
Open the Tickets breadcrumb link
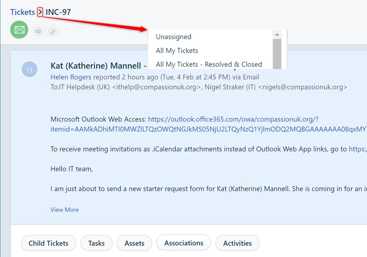pyautogui.click(x=22, y=12)
